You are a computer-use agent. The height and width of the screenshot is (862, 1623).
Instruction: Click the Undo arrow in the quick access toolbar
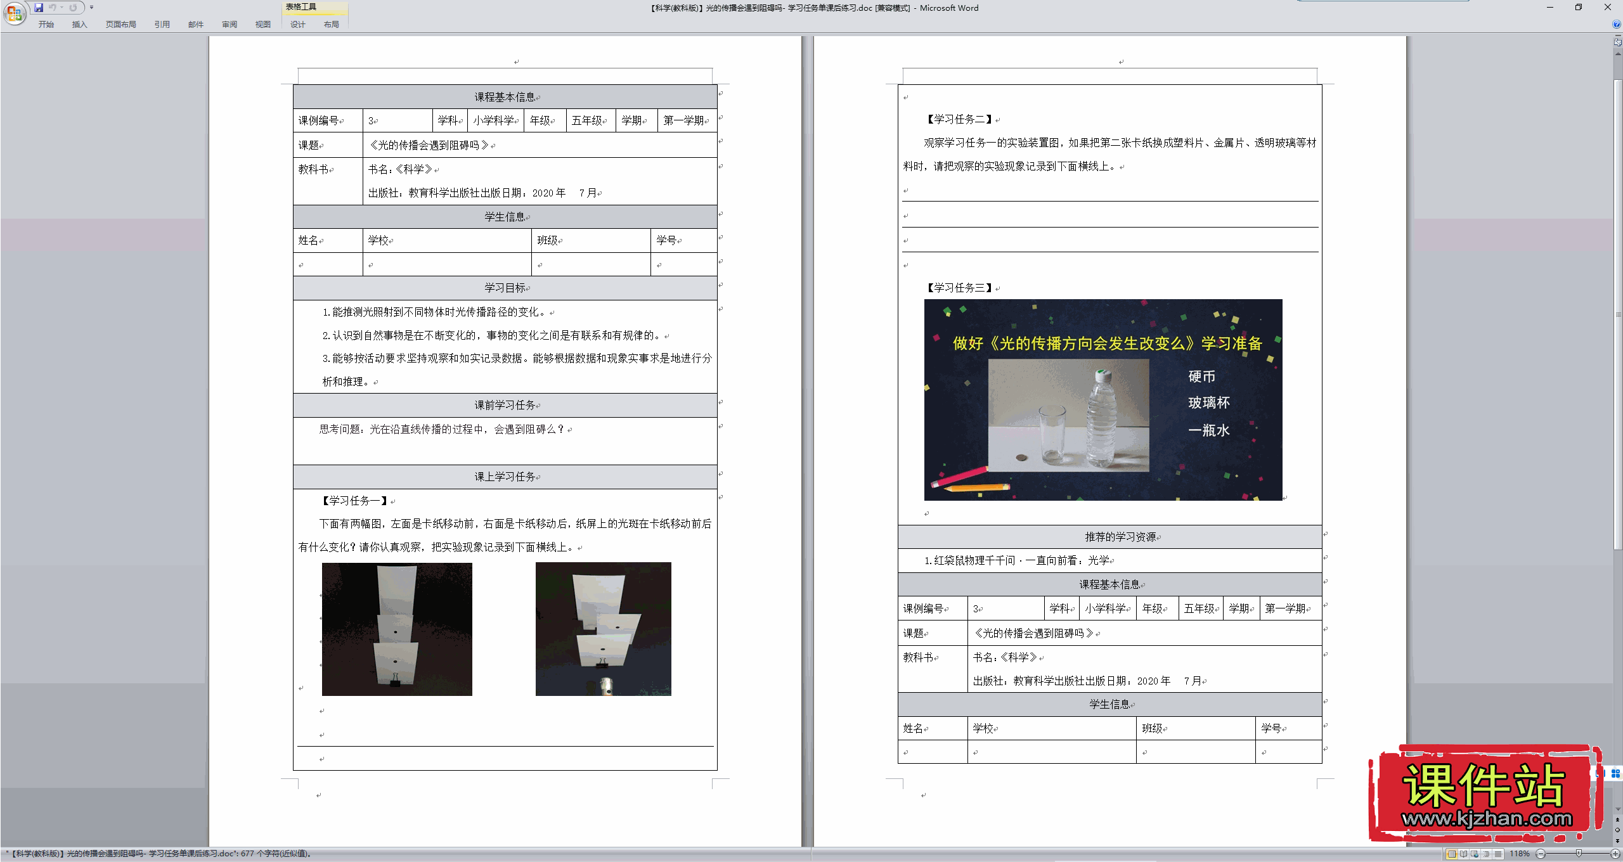52,8
